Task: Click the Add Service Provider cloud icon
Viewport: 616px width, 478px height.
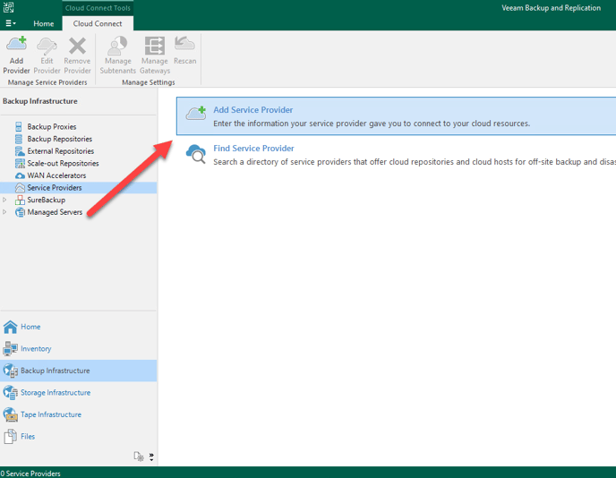Action: [196, 113]
